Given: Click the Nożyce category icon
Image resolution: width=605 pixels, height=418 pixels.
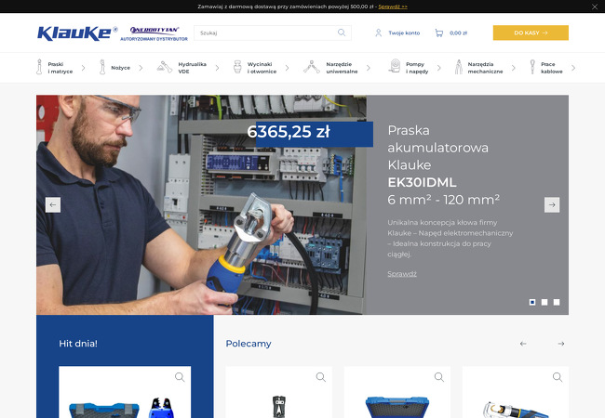Looking at the screenshot, I should click(x=102, y=67).
